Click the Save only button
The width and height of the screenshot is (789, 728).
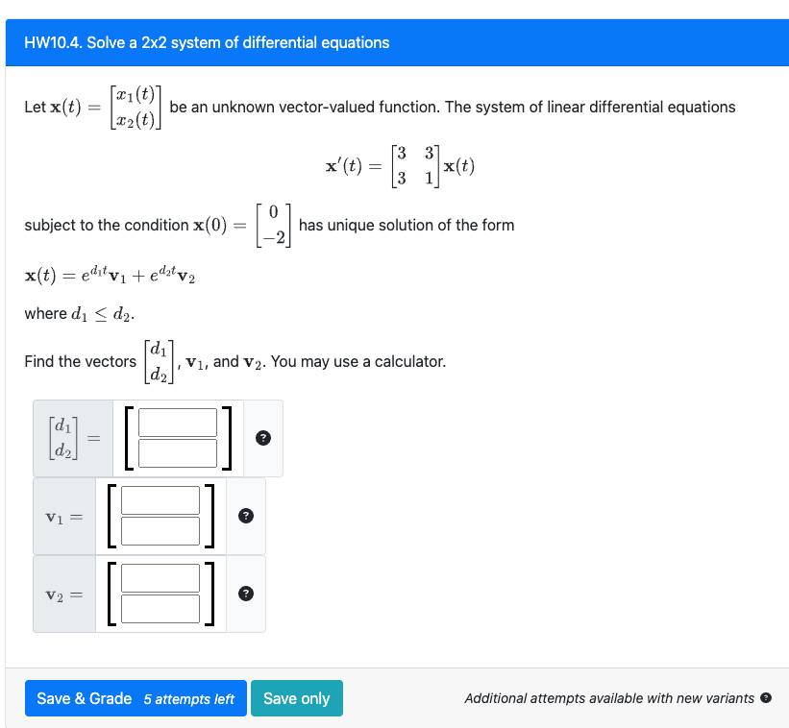297,698
